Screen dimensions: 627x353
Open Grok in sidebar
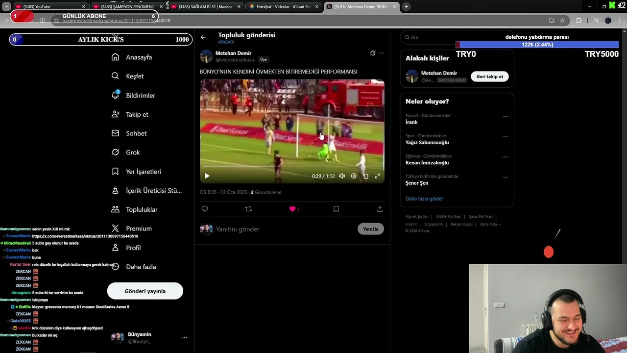coord(126,152)
